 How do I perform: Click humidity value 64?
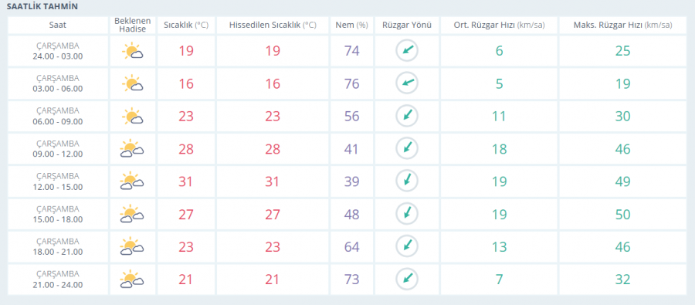[x=351, y=246]
